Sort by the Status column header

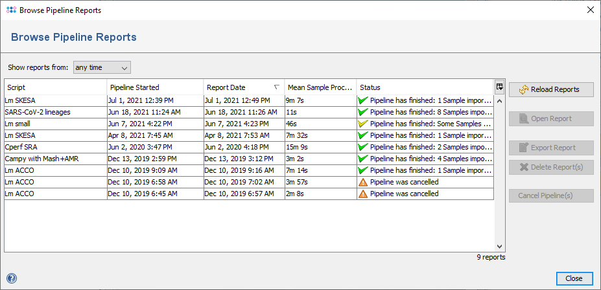tap(425, 87)
